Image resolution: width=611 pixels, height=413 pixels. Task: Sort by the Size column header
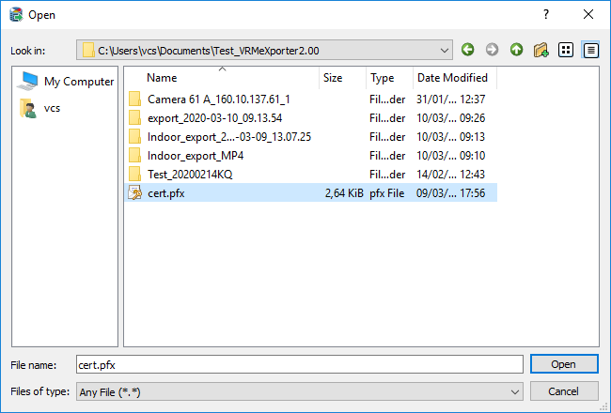342,78
